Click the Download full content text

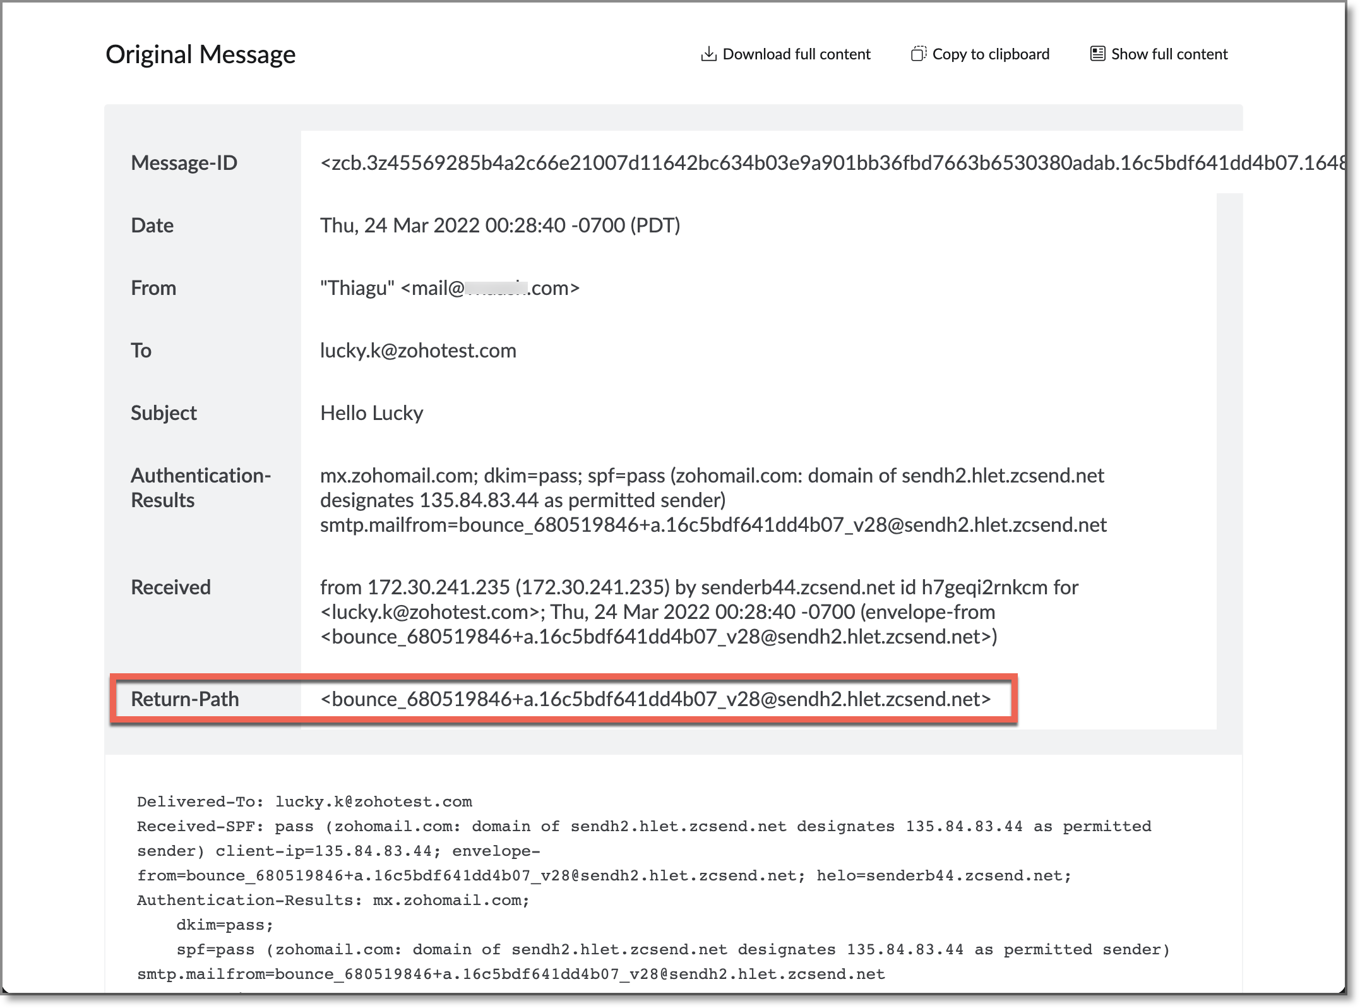(x=796, y=54)
